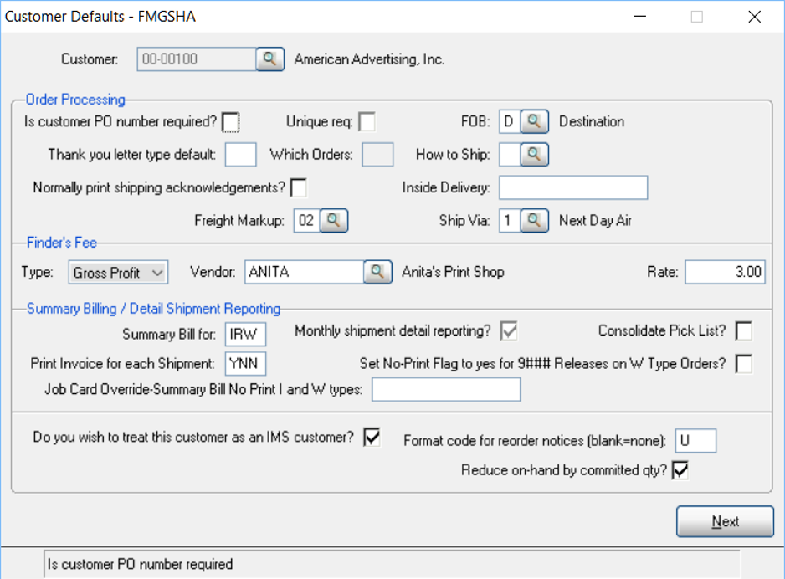Viewport: 785px width, 579px height.
Task: Click the FOB code field
Action: coord(510,121)
